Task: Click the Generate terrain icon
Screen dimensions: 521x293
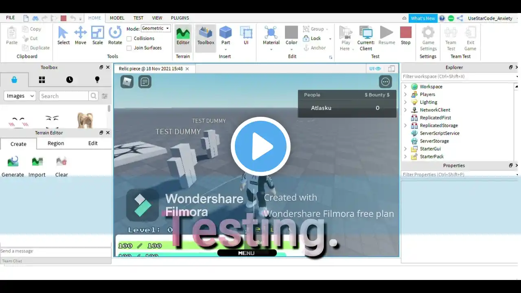Action: pos(13,162)
